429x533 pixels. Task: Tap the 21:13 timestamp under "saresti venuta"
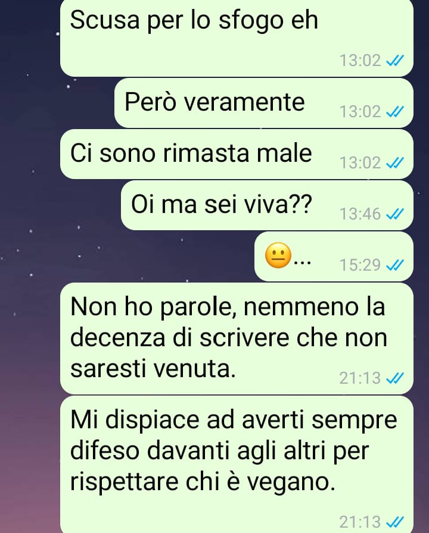(360, 378)
